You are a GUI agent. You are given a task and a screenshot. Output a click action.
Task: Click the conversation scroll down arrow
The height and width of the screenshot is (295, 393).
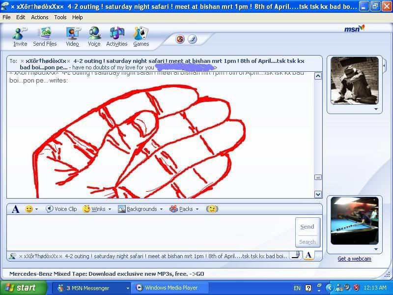(318, 194)
